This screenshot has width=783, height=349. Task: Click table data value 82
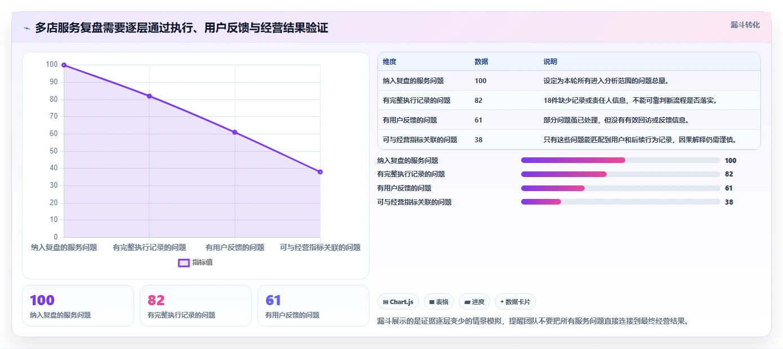pyautogui.click(x=478, y=101)
